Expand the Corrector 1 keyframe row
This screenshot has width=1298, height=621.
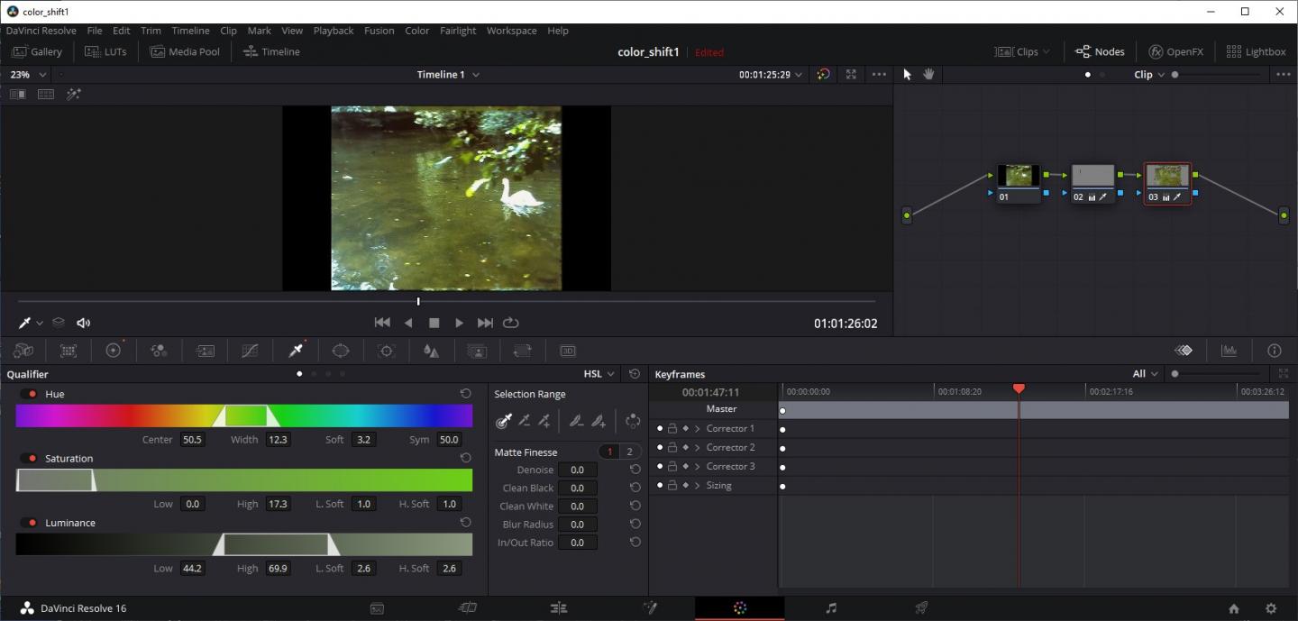click(x=698, y=428)
